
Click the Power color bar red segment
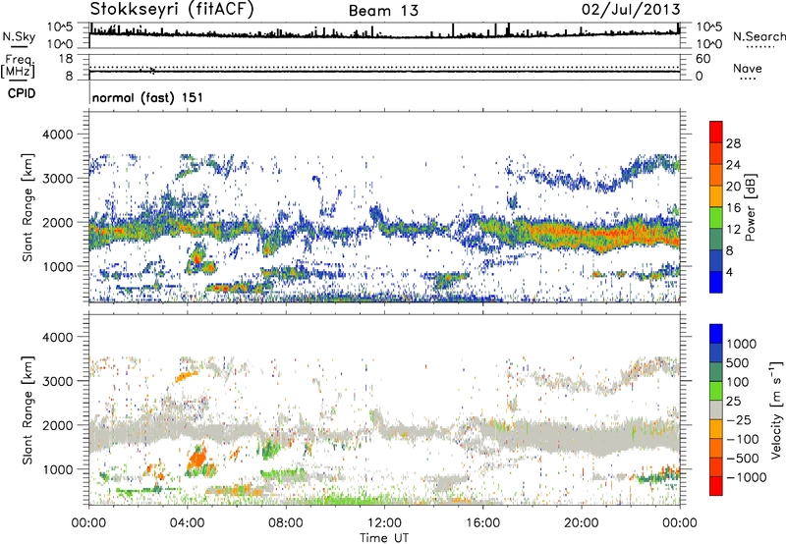(716, 132)
